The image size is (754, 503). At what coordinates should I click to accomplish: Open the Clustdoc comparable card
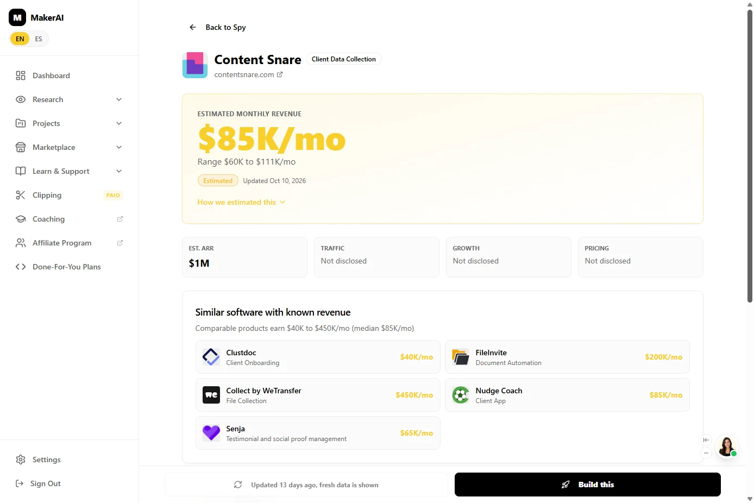point(318,357)
